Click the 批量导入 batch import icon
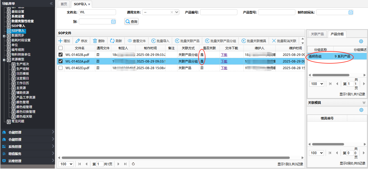This screenshot has height=169, width=368. pyautogui.click(x=154, y=41)
